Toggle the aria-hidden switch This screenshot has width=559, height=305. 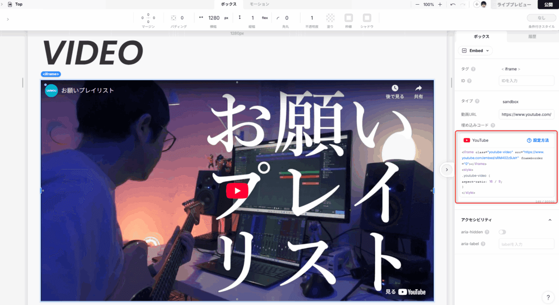click(502, 232)
